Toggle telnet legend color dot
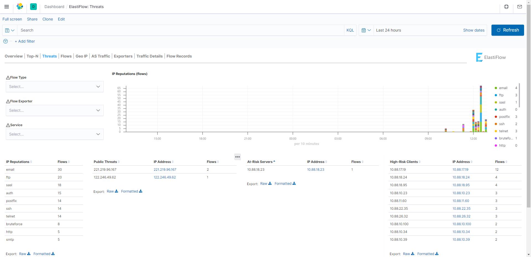531x257 pixels. point(496,131)
